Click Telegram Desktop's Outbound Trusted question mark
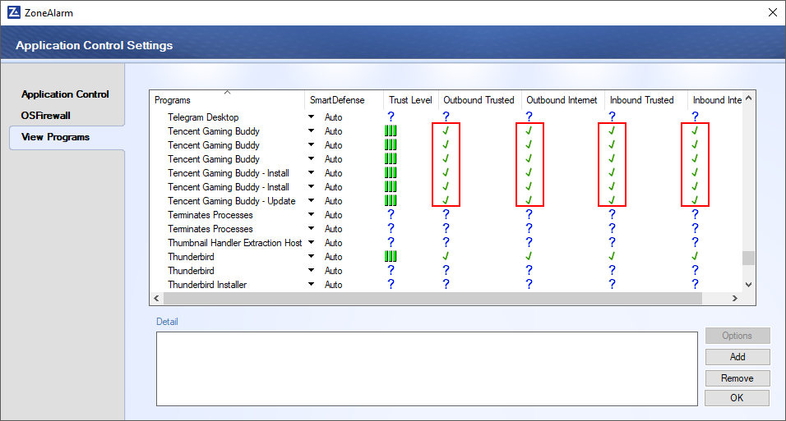Viewport: 786px width, 421px height. pos(446,117)
